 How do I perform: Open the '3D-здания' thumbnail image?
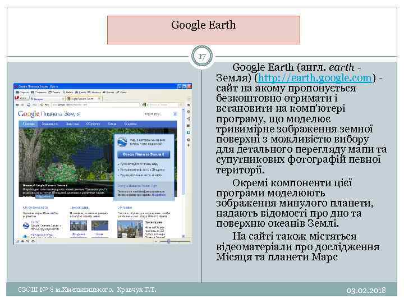coord(79,226)
